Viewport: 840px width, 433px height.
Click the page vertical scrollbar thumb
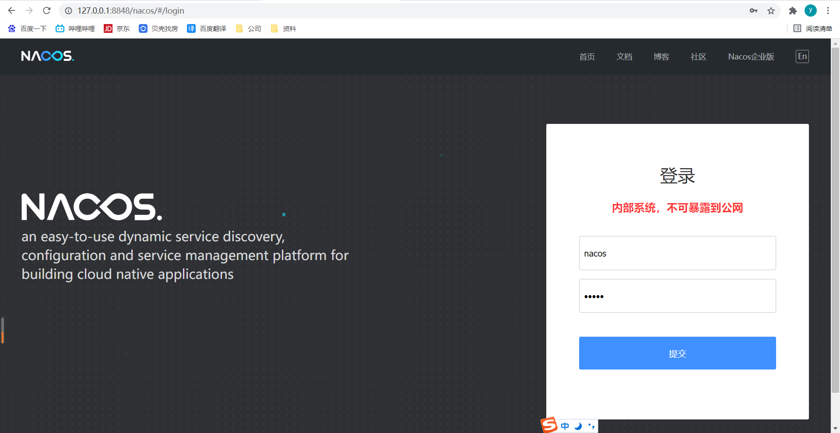pyautogui.click(x=836, y=220)
